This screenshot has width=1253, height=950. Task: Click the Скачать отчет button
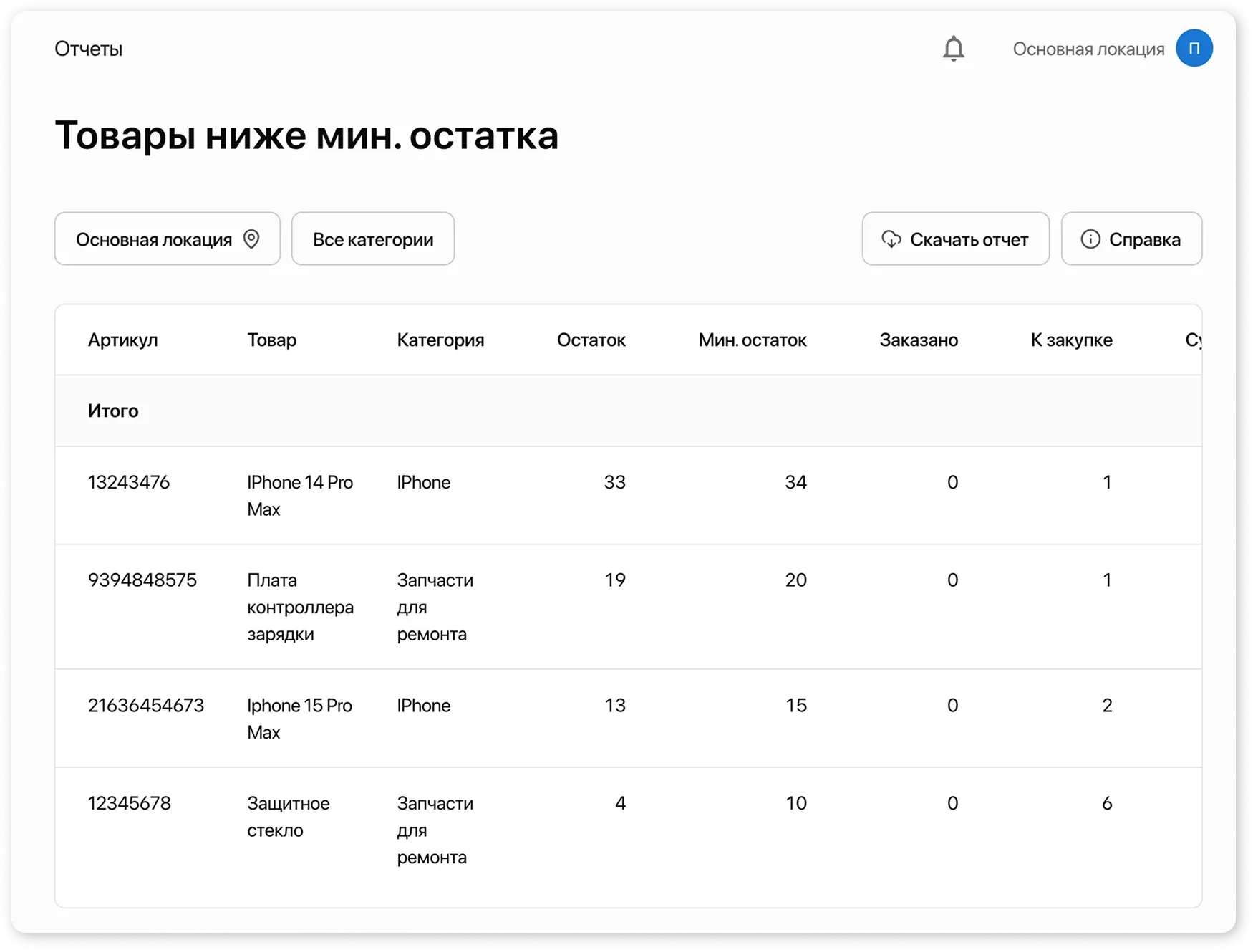(x=955, y=239)
